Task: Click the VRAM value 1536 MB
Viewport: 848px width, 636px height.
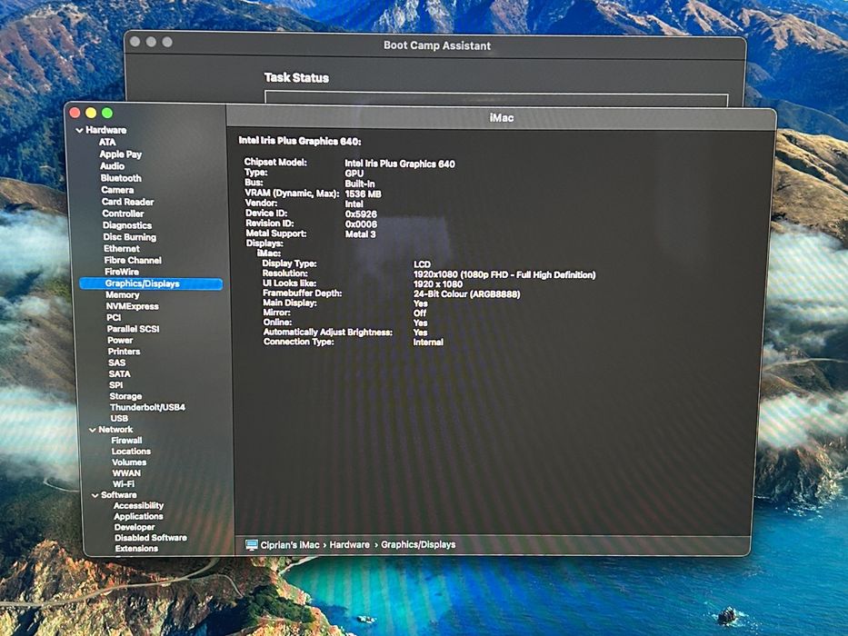Action: click(x=363, y=194)
